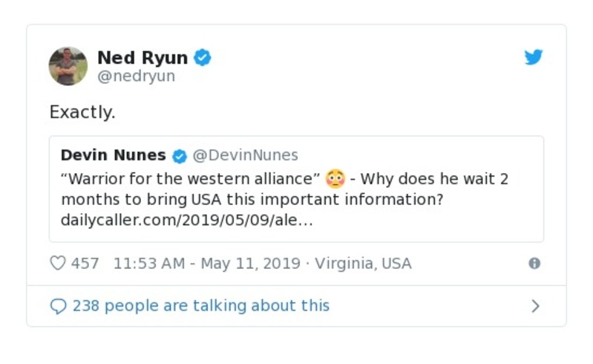The width and height of the screenshot is (593, 364).
Task: Click the Ned Ryun display name
Action: 142,57
